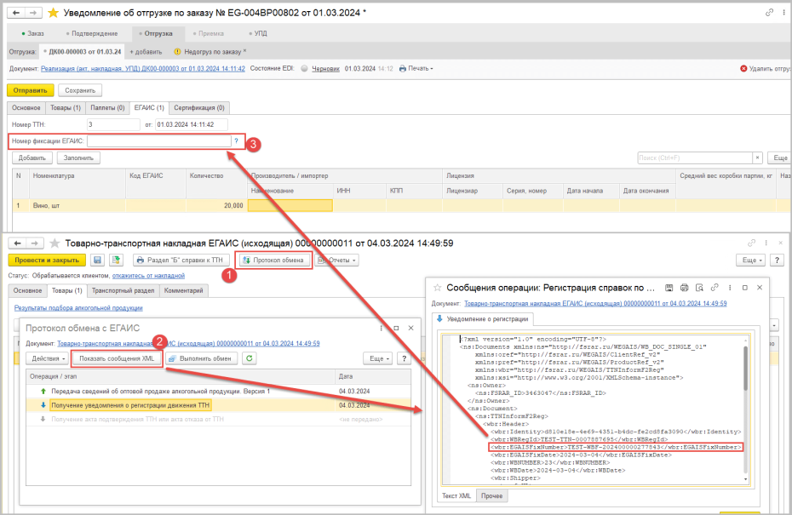Click the Выполнить обмен button
Viewport: 792px width, 515px height.
(200, 358)
